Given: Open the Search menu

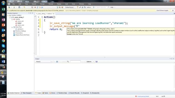Looking at the screenshot, I should point(34,4).
